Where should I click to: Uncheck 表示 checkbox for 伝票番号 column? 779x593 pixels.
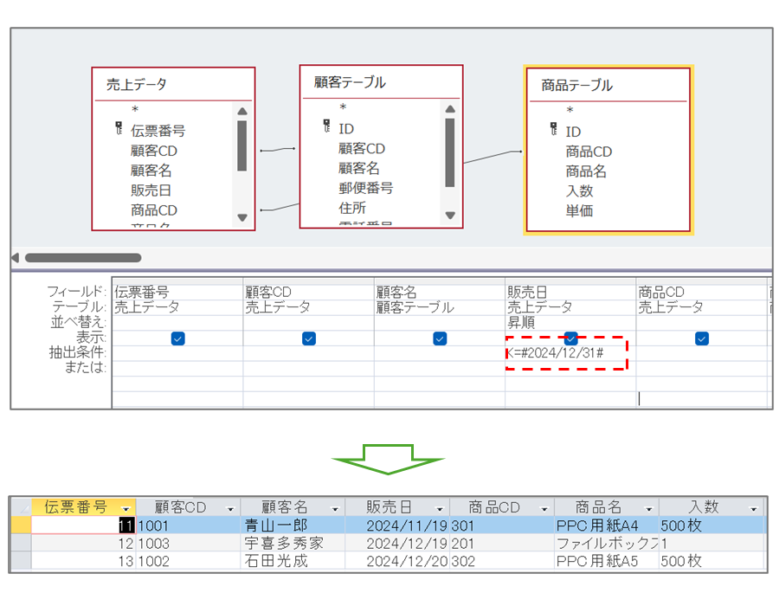177,338
